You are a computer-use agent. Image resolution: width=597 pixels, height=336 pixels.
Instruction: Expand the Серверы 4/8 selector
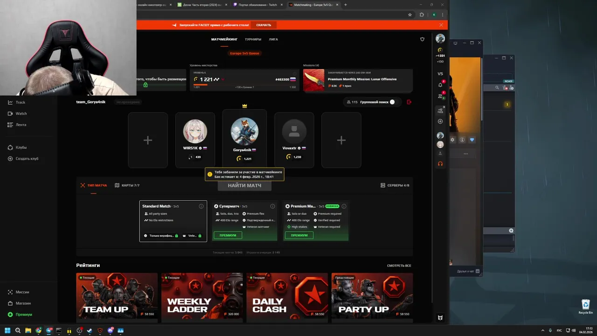[x=395, y=185]
